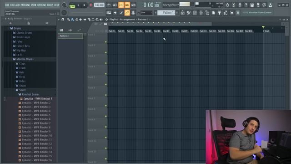Open the HELP menu
This screenshot has width=291, height=164.
[x=56, y=5]
